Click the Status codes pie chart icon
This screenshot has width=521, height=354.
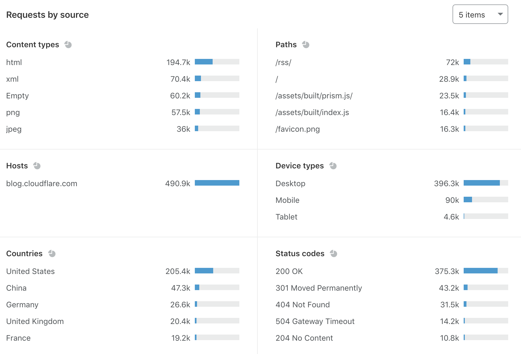(x=334, y=254)
